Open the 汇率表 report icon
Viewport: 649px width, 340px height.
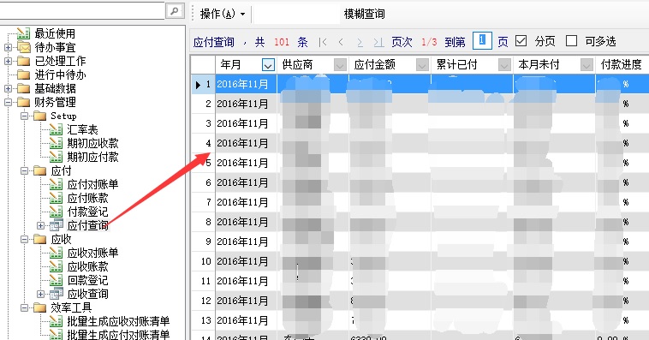click(57, 129)
